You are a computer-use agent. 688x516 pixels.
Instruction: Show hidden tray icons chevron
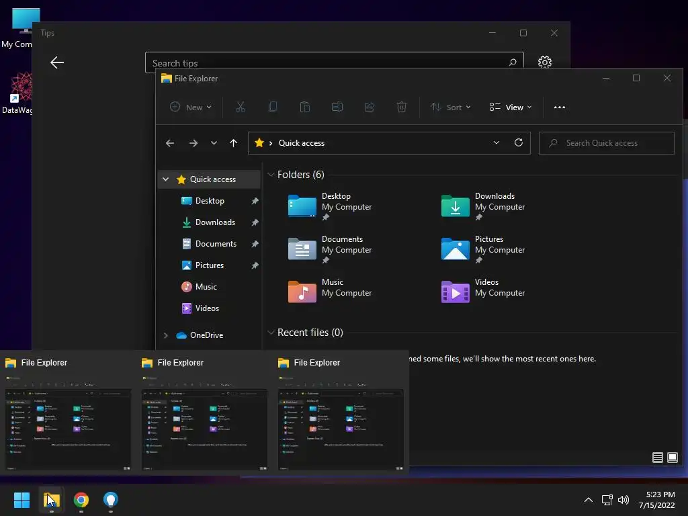[x=589, y=500]
